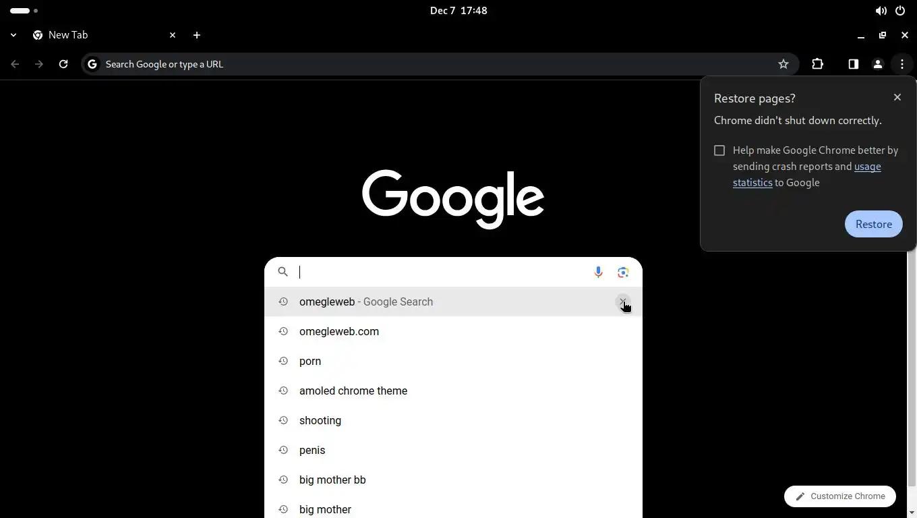This screenshot has width=917, height=518.
Task: Enable sending crash reports checkbox
Action: coord(719,150)
